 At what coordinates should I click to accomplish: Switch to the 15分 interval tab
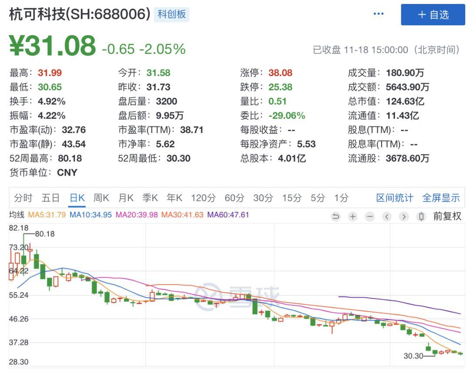coord(291,198)
